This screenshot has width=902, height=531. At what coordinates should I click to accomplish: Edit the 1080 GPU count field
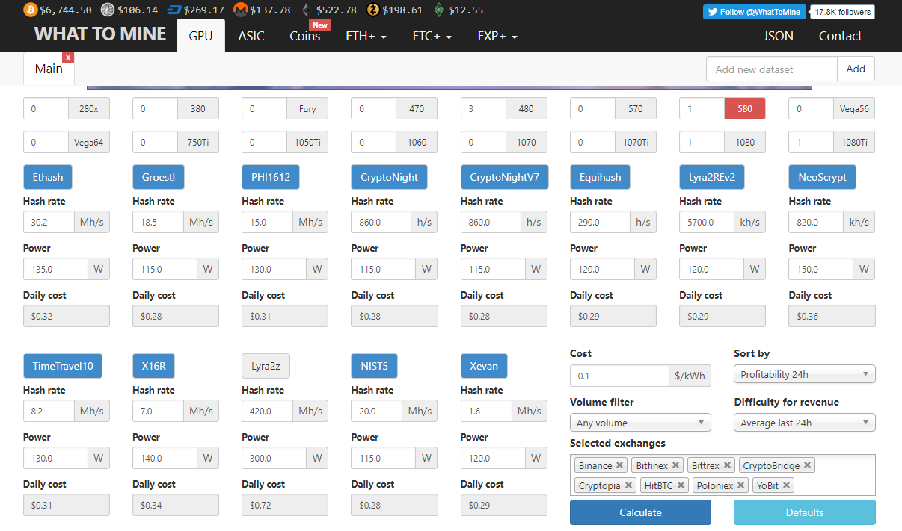[702, 142]
